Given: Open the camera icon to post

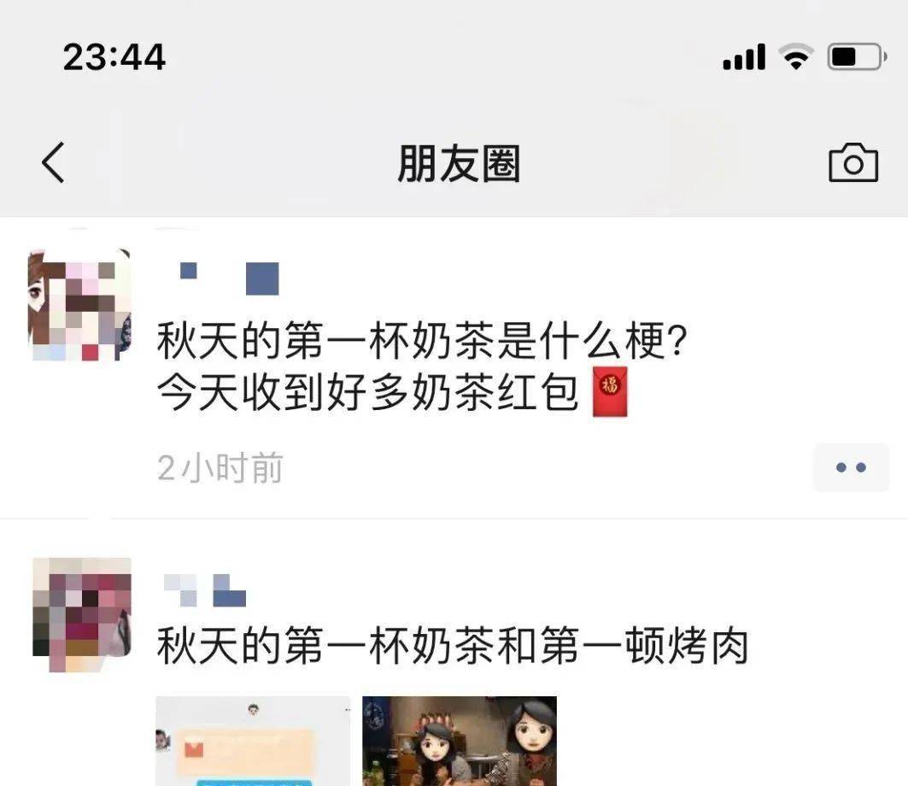Looking at the screenshot, I should pyautogui.click(x=853, y=163).
